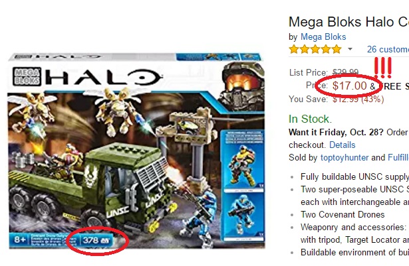Click the five-star rating icons
Screen dimensions: 409x266
click(315, 49)
